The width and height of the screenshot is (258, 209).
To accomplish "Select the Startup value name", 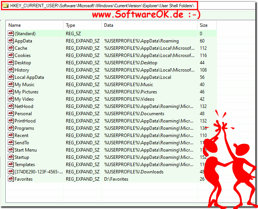I will 22,157.
